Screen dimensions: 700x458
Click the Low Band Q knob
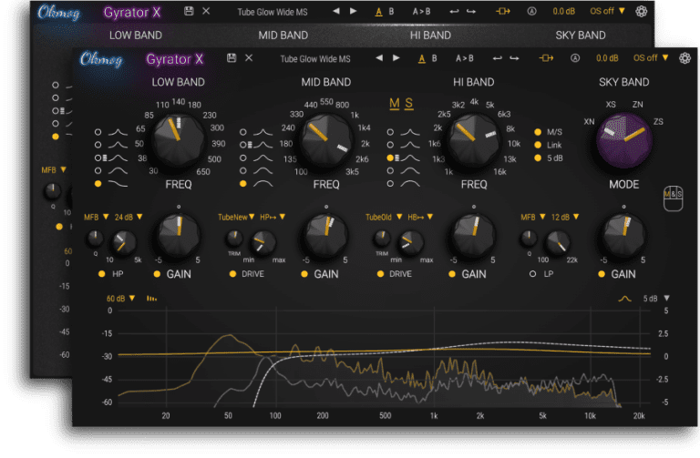[95, 239]
